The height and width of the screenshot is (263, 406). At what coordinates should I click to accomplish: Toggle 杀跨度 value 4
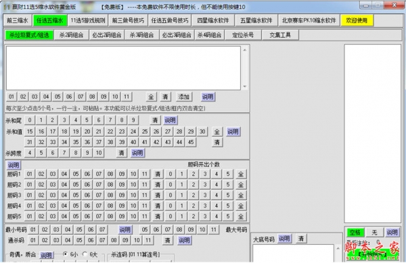point(30,153)
